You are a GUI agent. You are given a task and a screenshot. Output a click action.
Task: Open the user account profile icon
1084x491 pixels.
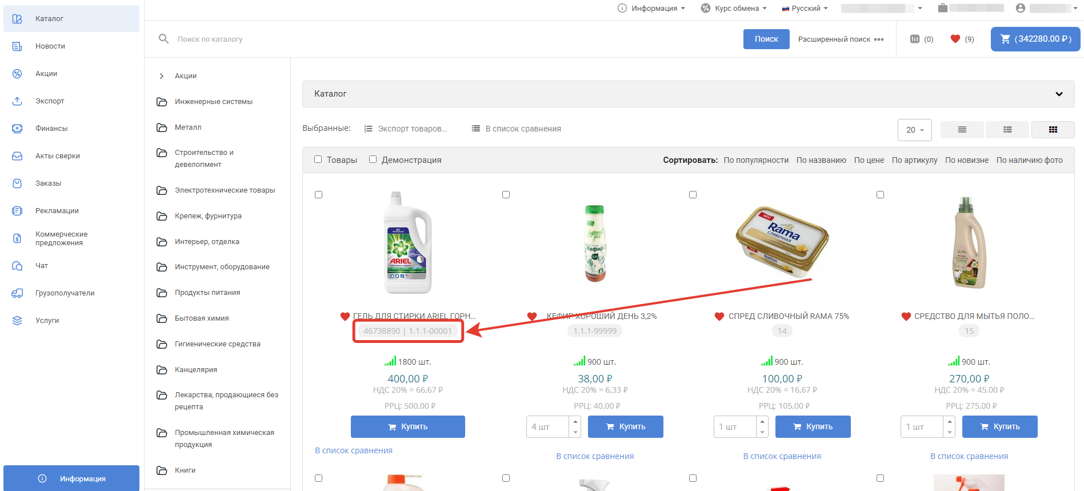click(x=1021, y=8)
